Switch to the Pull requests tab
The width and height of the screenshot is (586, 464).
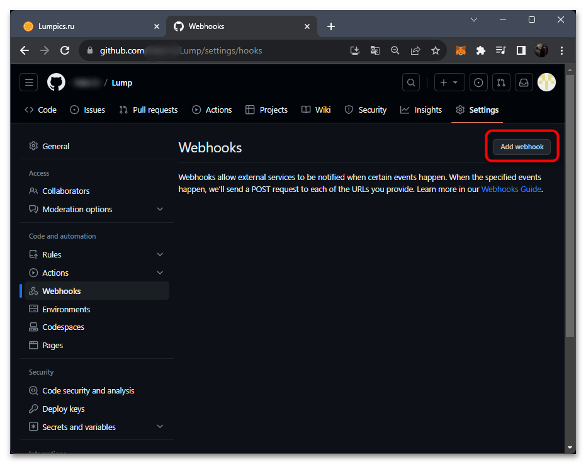tap(149, 110)
